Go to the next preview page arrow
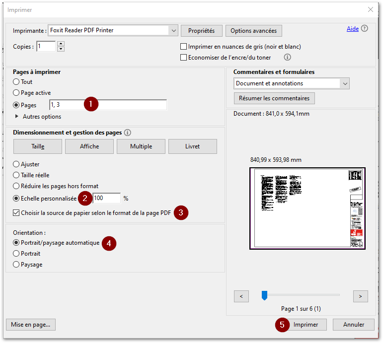Image resolution: width=383 pixels, height=343 pixels. tap(360, 296)
